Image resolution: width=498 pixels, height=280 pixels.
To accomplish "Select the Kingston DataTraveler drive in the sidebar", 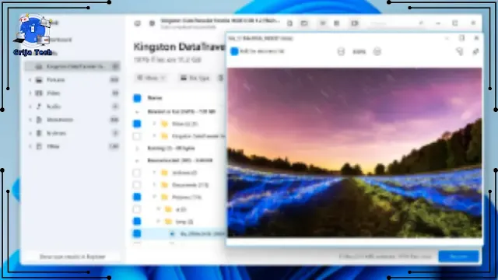I will point(73,66).
